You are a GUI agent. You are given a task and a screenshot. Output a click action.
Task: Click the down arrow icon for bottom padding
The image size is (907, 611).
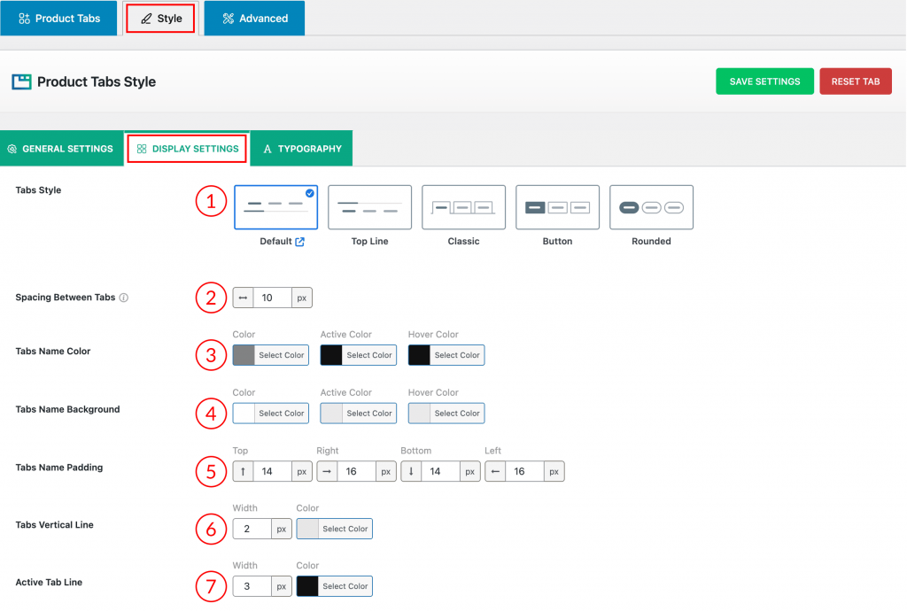pyautogui.click(x=411, y=472)
